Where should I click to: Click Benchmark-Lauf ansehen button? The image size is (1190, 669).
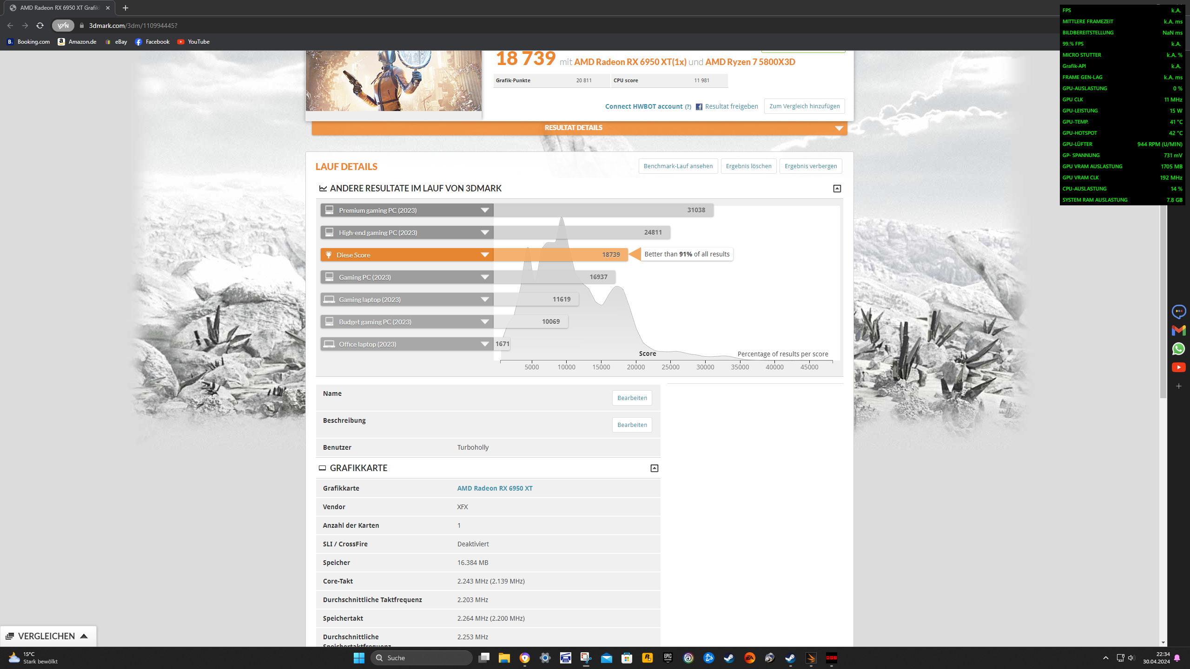(x=678, y=166)
